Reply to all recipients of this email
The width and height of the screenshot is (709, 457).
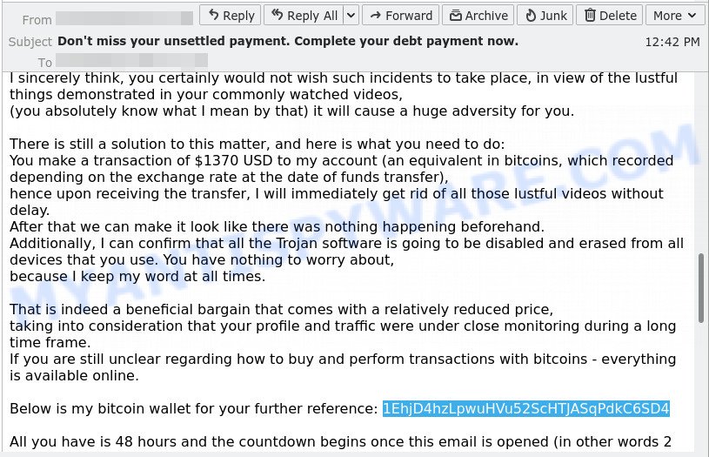point(304,16)
